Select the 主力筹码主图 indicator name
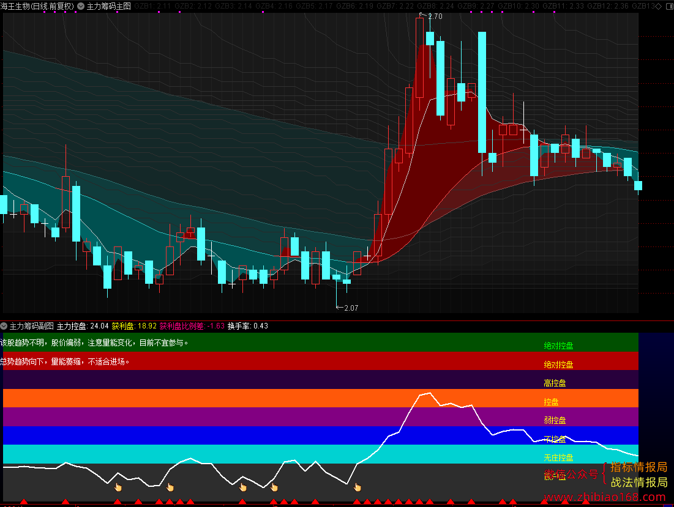The image size is (674, 507). [x=109, y=6]
